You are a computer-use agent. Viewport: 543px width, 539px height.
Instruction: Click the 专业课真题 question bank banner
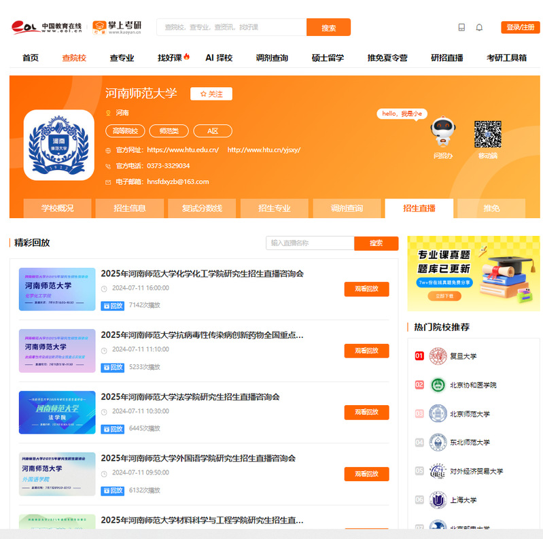pos(473,273)
